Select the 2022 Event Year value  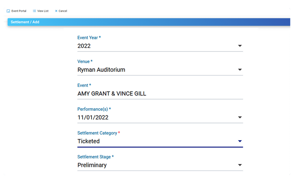pos(84,46)
